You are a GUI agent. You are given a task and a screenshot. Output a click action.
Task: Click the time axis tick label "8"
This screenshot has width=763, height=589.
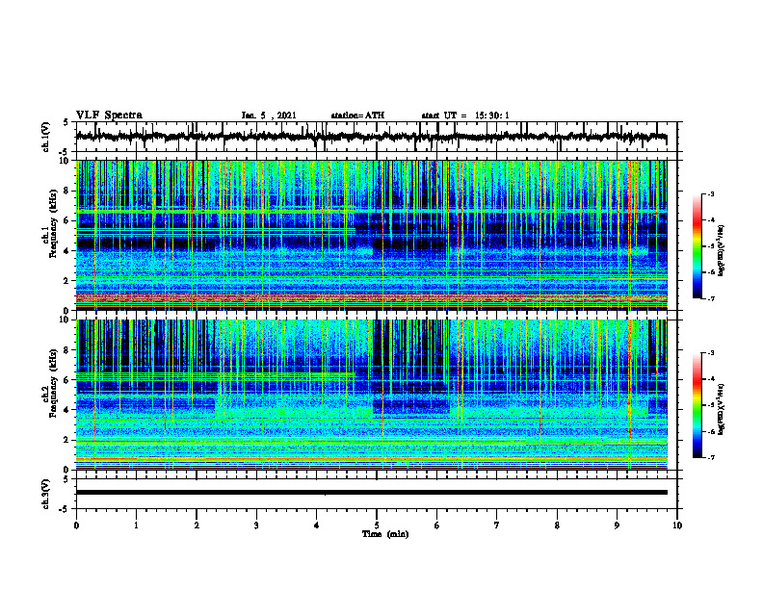point(557,525)
